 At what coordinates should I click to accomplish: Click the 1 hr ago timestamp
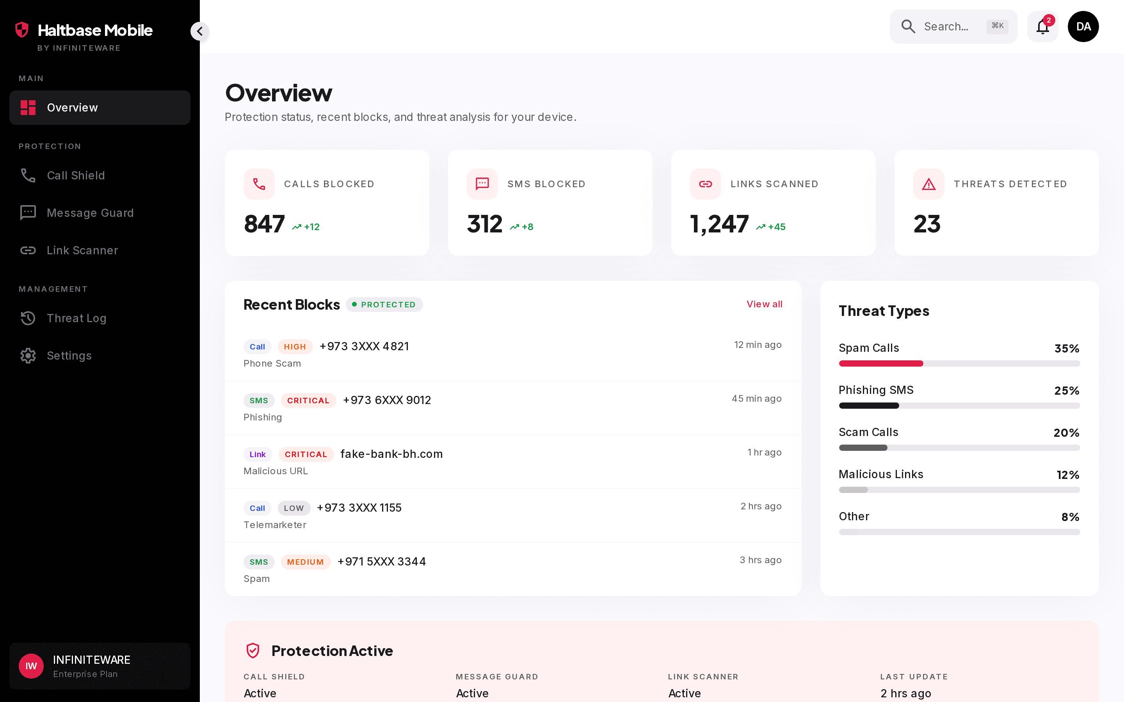tap(764, 452)
